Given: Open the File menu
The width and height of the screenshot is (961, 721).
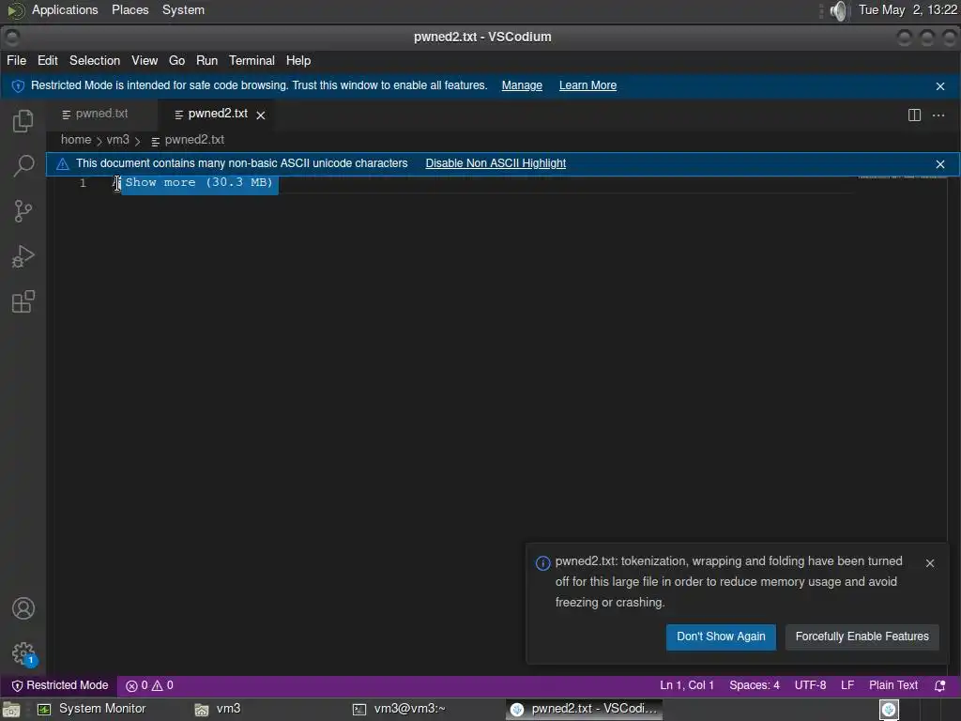Looking at the screenshot, I should (17, 61).
